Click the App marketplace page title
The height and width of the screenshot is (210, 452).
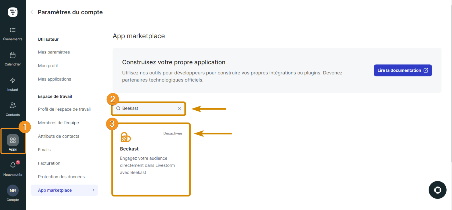tap(139, 36)
